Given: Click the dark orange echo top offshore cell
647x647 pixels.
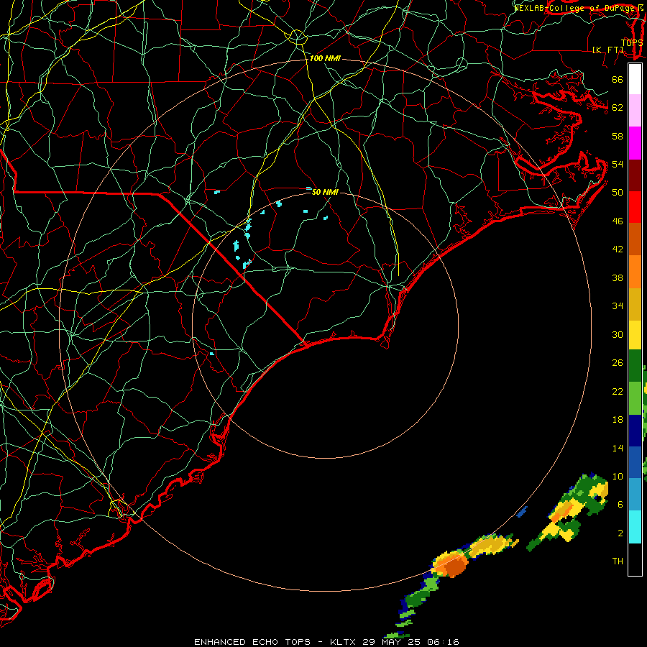Looking at the screenshot, I should tap(454, 566).
